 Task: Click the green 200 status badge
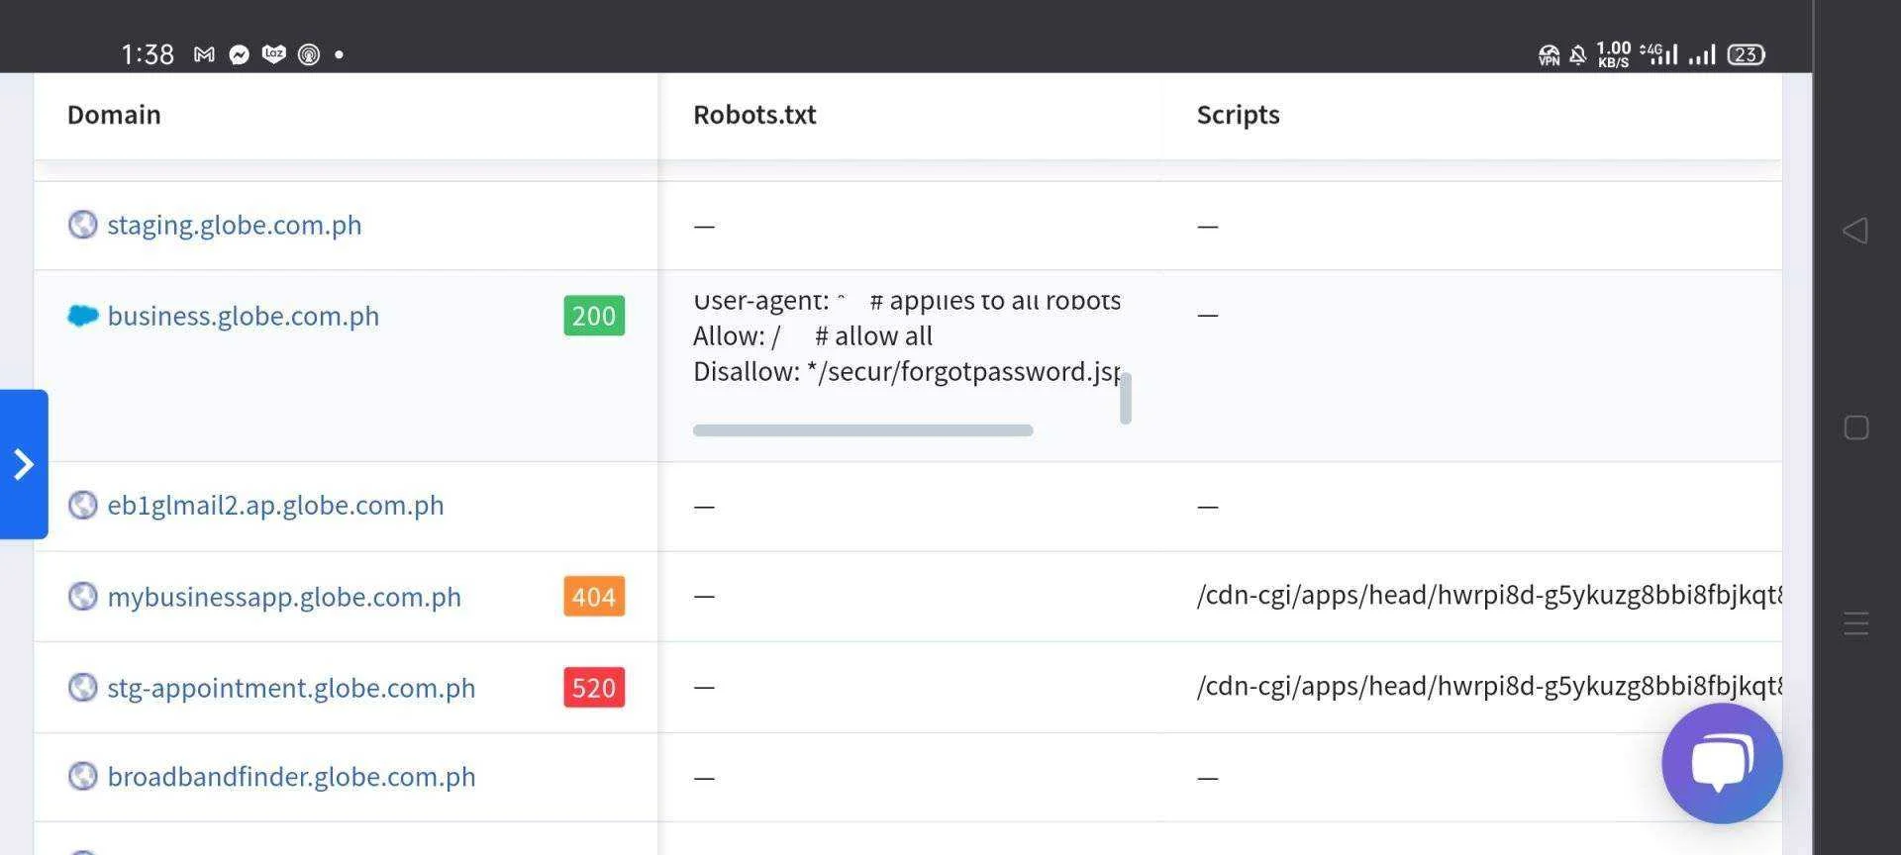(x=594, y=316)
